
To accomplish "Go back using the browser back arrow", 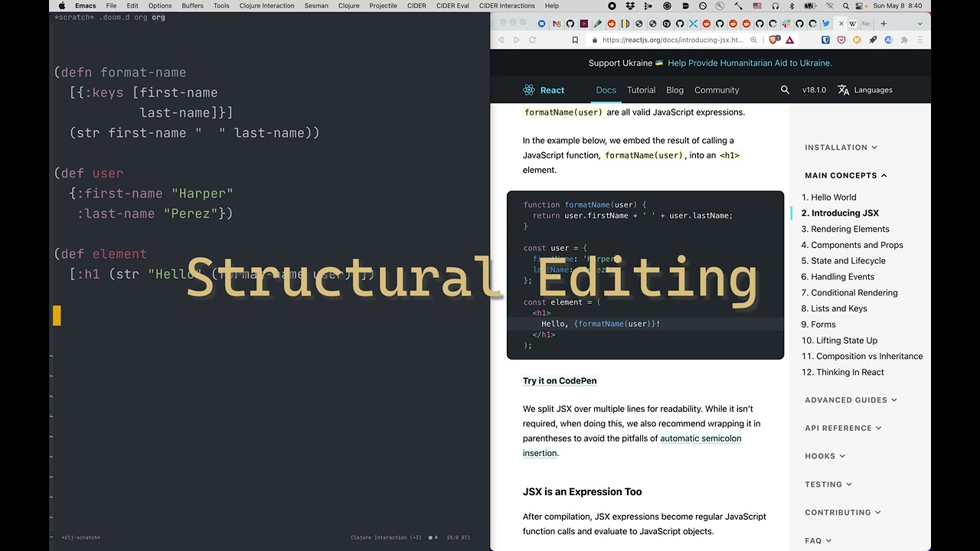I will point(501,40).
